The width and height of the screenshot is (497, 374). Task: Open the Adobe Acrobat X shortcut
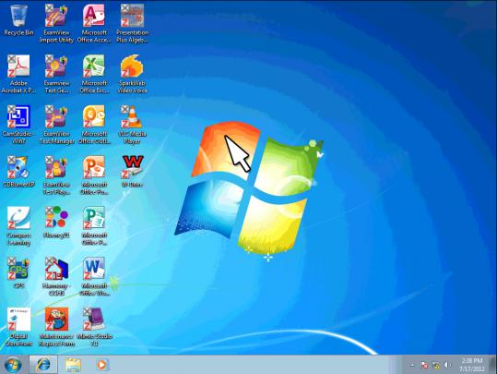pyautogui.click(x=18, y=74)
